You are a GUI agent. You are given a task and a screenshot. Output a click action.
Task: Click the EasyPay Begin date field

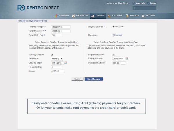tap(57, 63)
